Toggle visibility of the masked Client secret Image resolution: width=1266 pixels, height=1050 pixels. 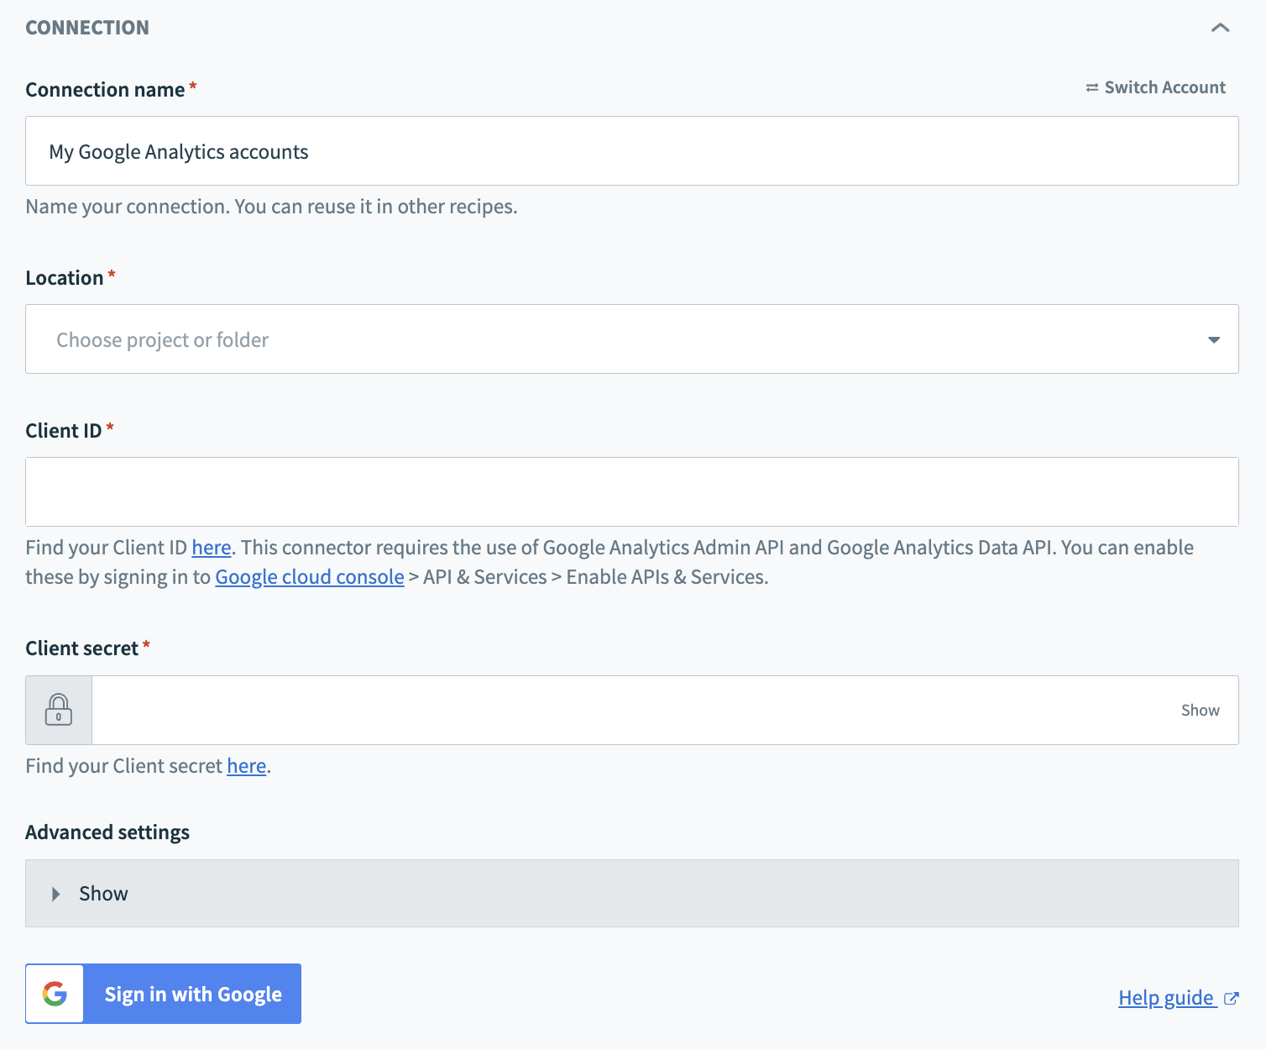[x=1200, y=710]
